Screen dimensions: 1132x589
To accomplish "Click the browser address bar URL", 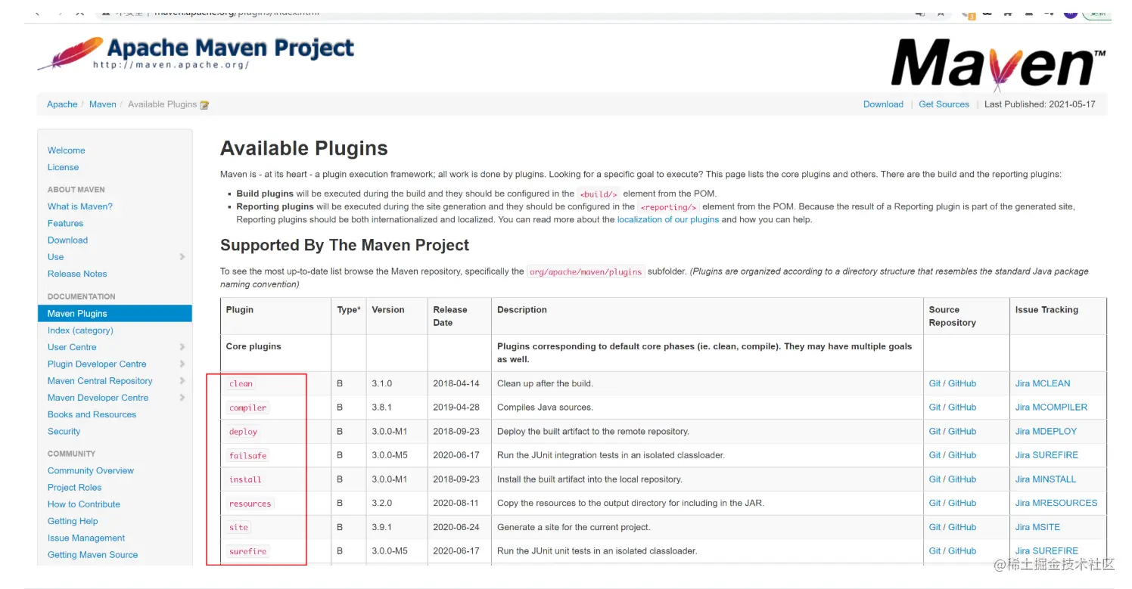I will [x=237, y=13].
